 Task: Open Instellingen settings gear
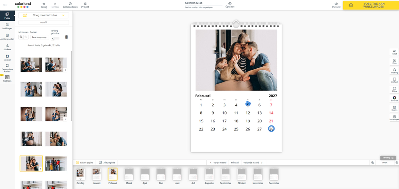pyautogui.click(x=394, y=118)
